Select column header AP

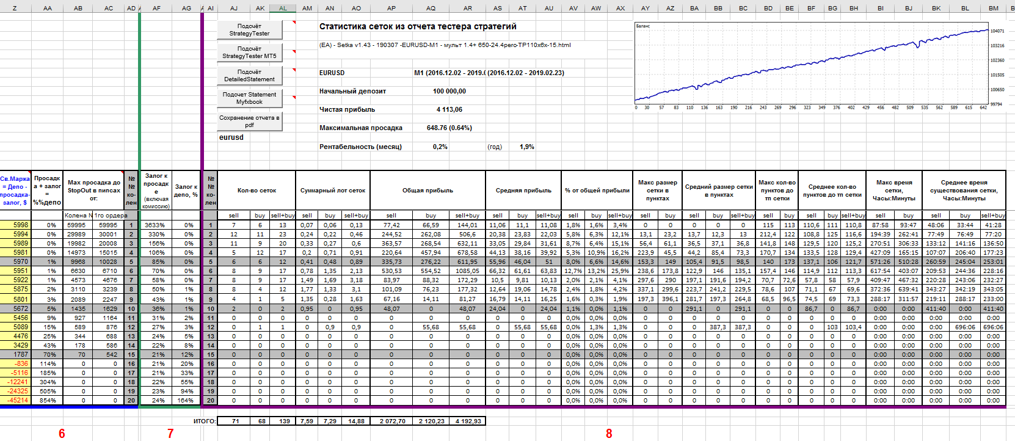click(x=391, y=8)
